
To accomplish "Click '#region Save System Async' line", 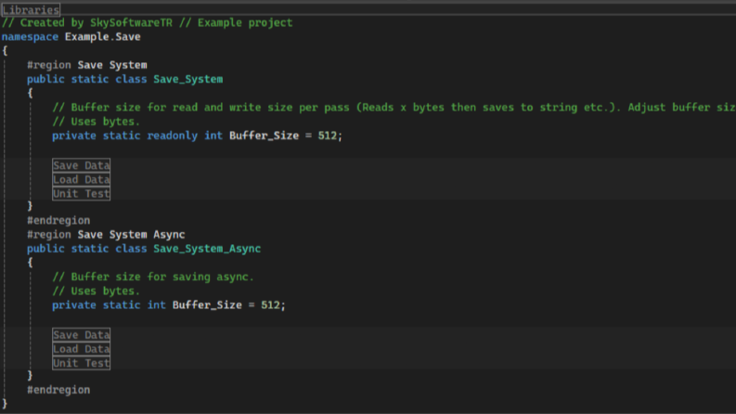I will tap(106, 234).
